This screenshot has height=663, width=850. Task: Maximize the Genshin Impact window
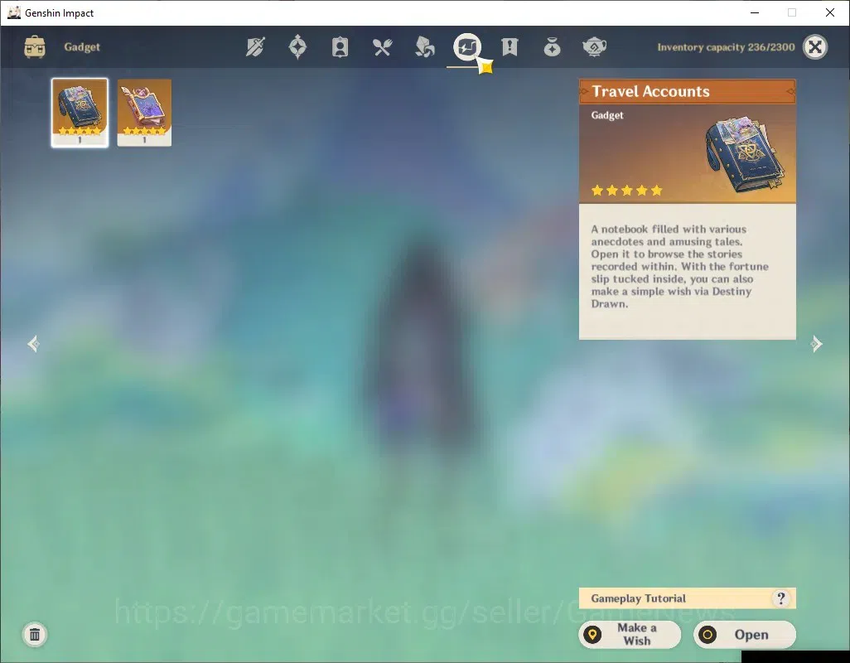point(792,12)
